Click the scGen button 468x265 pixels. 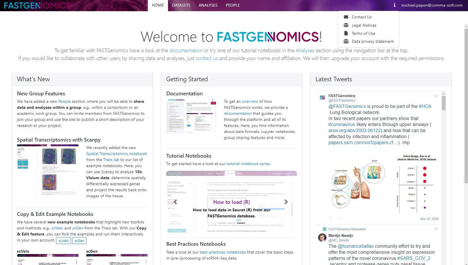pyautogui.click(x=79, y=241)
